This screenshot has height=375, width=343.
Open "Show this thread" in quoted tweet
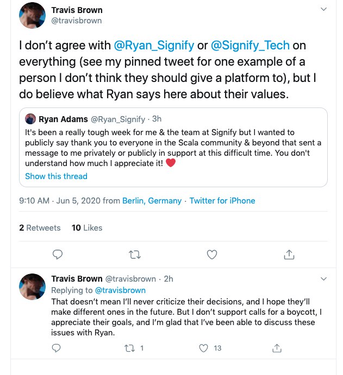coord(56,176)
